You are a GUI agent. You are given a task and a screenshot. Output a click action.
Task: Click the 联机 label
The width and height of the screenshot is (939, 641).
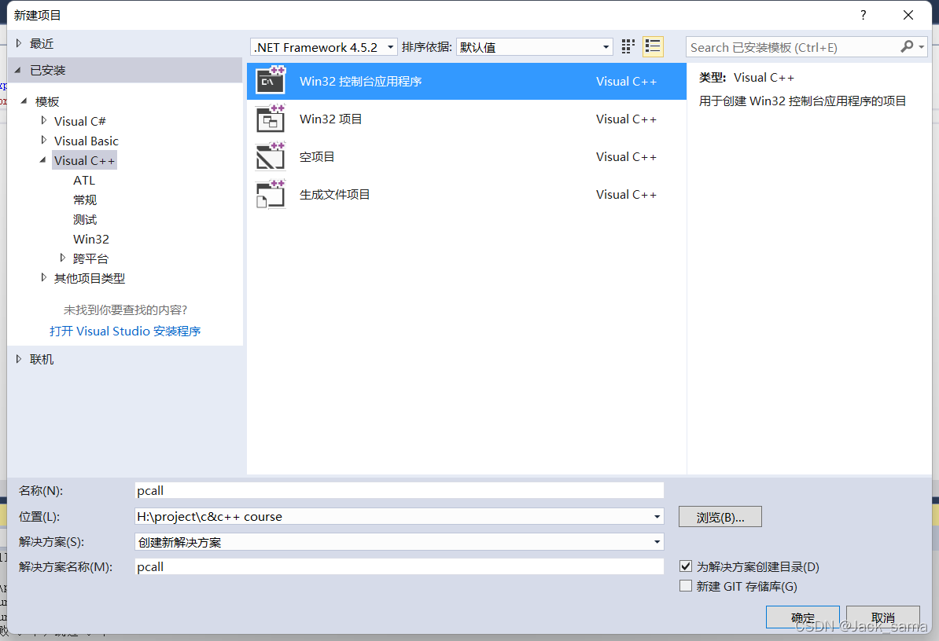[x=42, y=359]
